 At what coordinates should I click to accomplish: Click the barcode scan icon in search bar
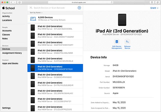[31, 8]
